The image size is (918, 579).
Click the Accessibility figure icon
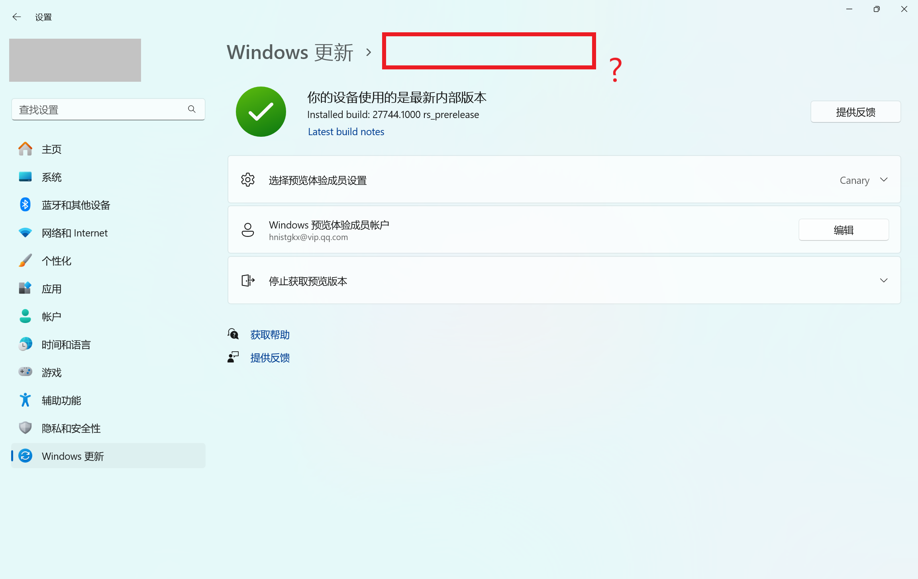[25, 400]
